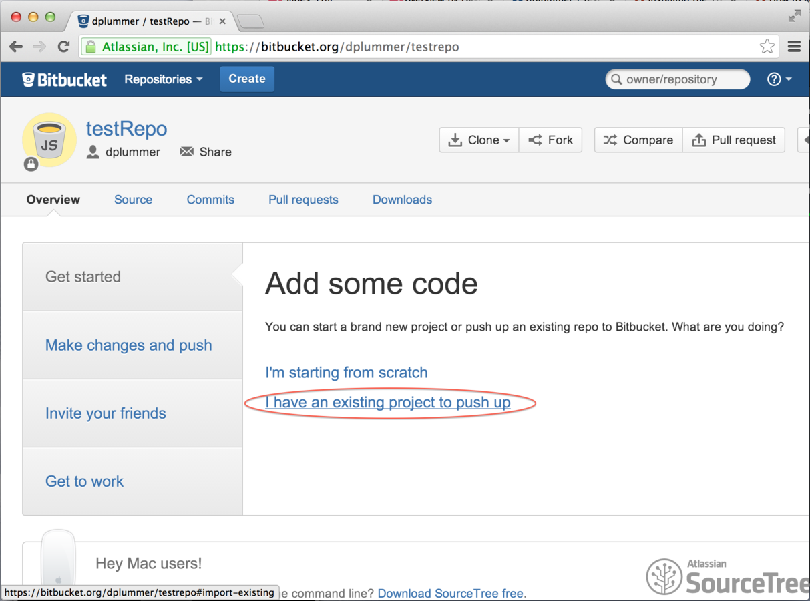The width and height of the screenshot is (810, 601).
Task: Close the dplummer / testRepo tab
Action: 222,21
